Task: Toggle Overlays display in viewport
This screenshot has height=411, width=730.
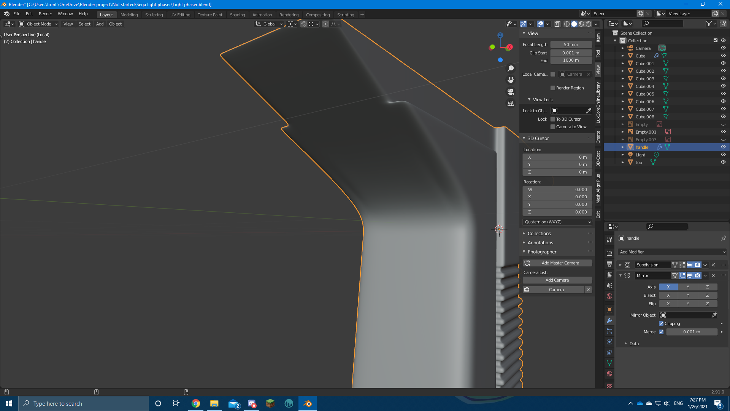Action: pyautogui.click(x=540, y=24)
